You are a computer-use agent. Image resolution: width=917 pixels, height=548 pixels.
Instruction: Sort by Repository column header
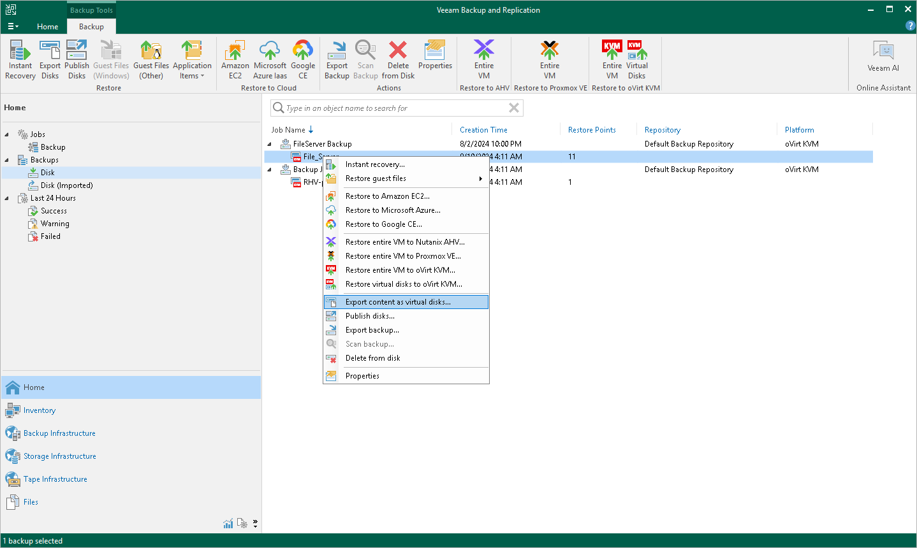[x=662, y=130]
